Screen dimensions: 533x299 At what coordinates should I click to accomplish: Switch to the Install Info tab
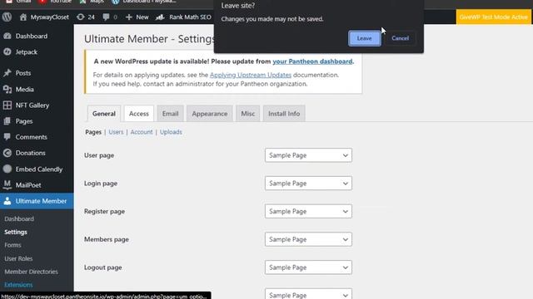point(284,114)
